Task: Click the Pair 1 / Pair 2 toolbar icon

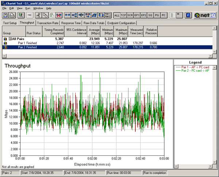Action: point(108,15)
